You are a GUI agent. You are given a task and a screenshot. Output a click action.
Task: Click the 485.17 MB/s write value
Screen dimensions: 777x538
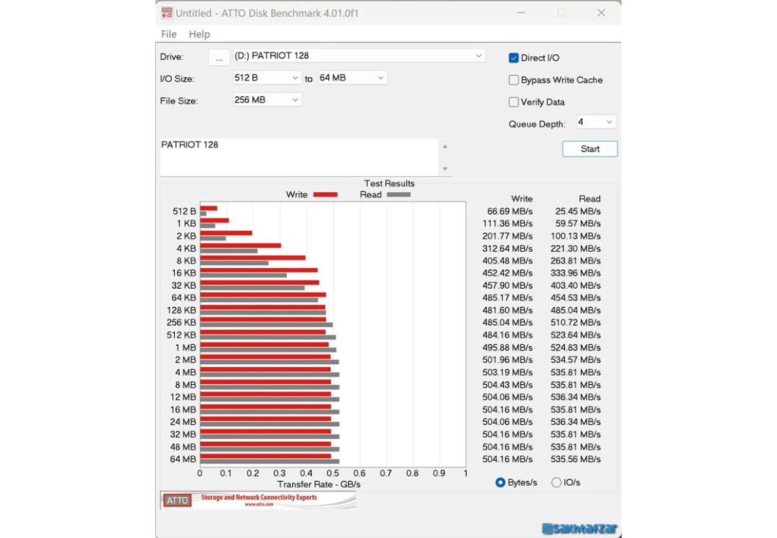coord(508,298)
